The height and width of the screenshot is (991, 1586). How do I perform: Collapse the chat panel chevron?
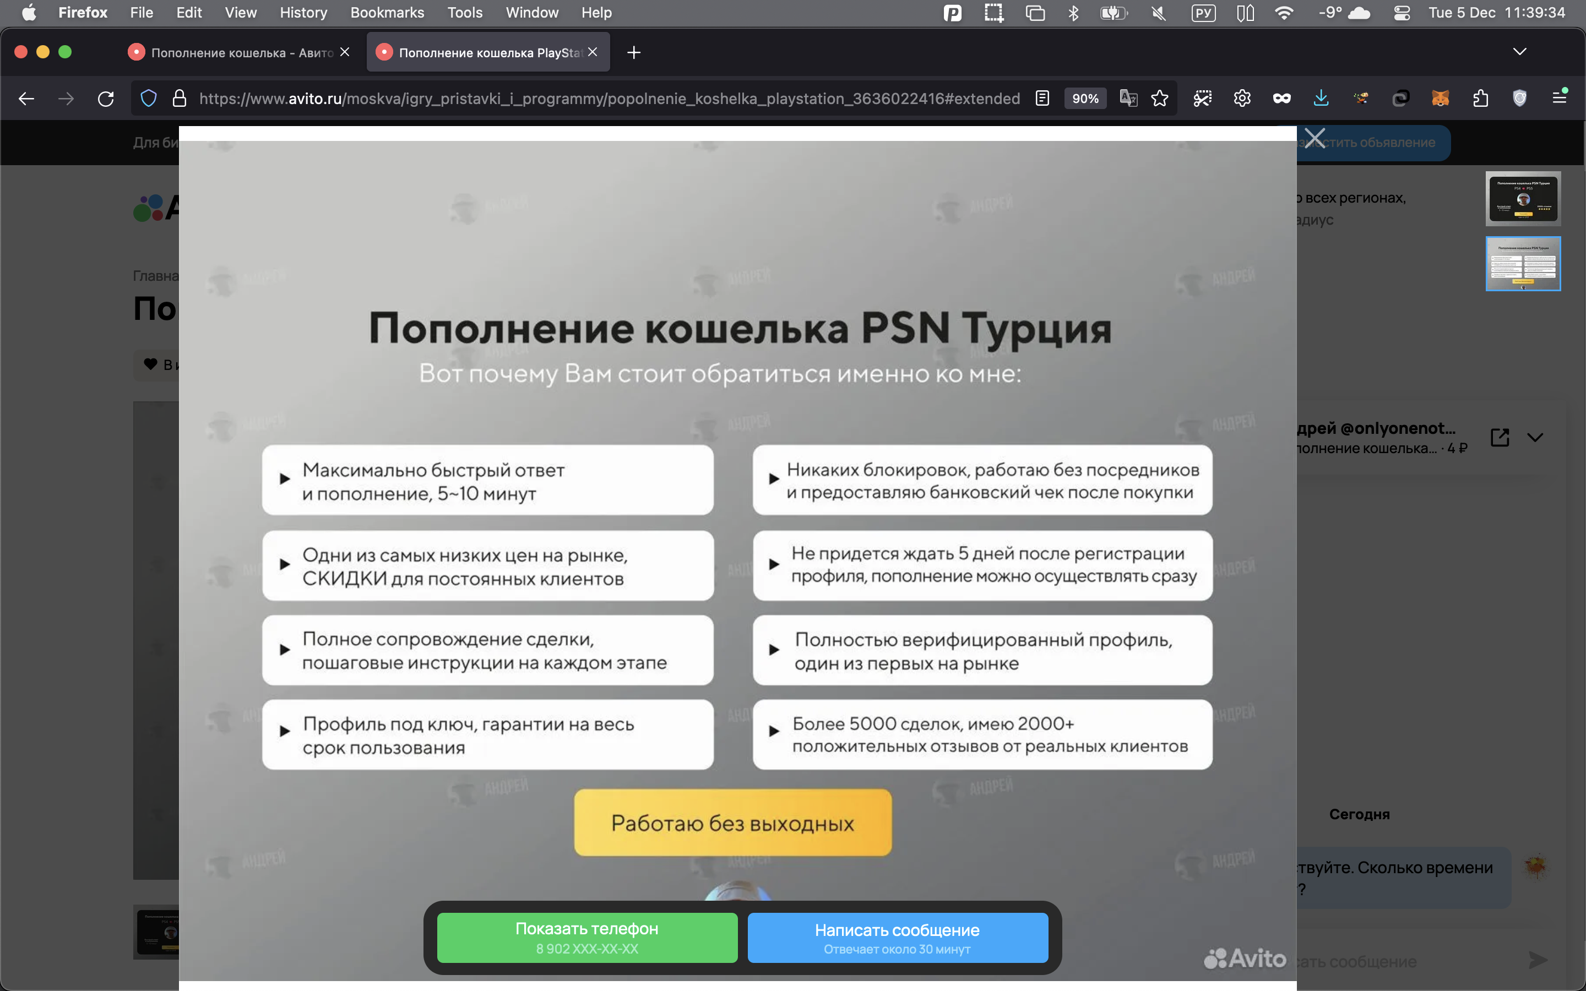click(x=1535, y=437)
